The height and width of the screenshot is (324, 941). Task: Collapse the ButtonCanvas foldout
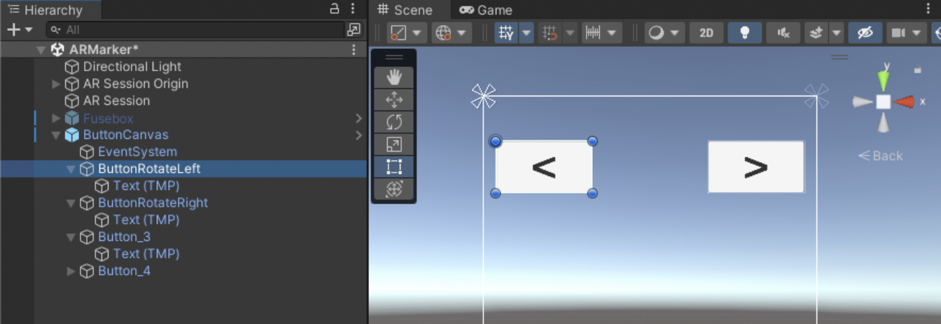click(56, 135)
